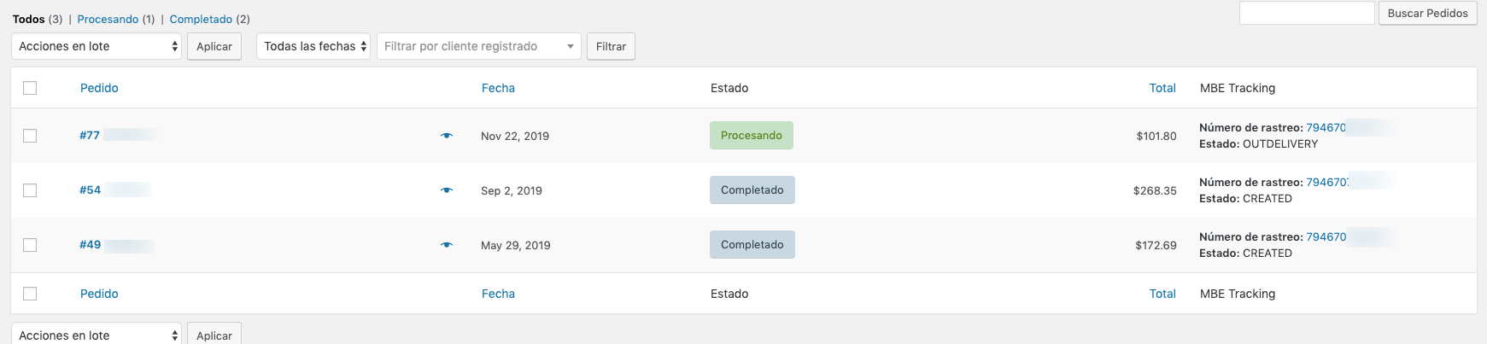Tick the checkbox for order #54
This screenshot has width=1487, height=344.
pos(30,190)
